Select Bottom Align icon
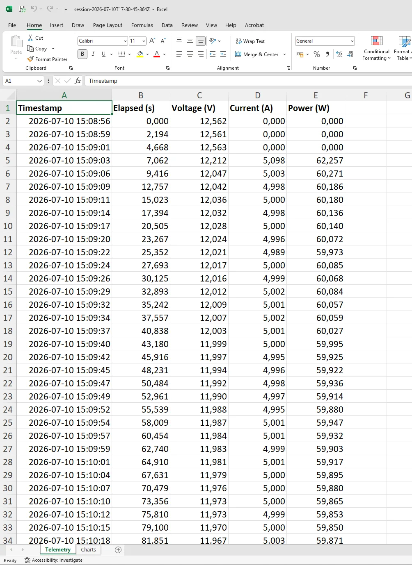 pos(201,41)
